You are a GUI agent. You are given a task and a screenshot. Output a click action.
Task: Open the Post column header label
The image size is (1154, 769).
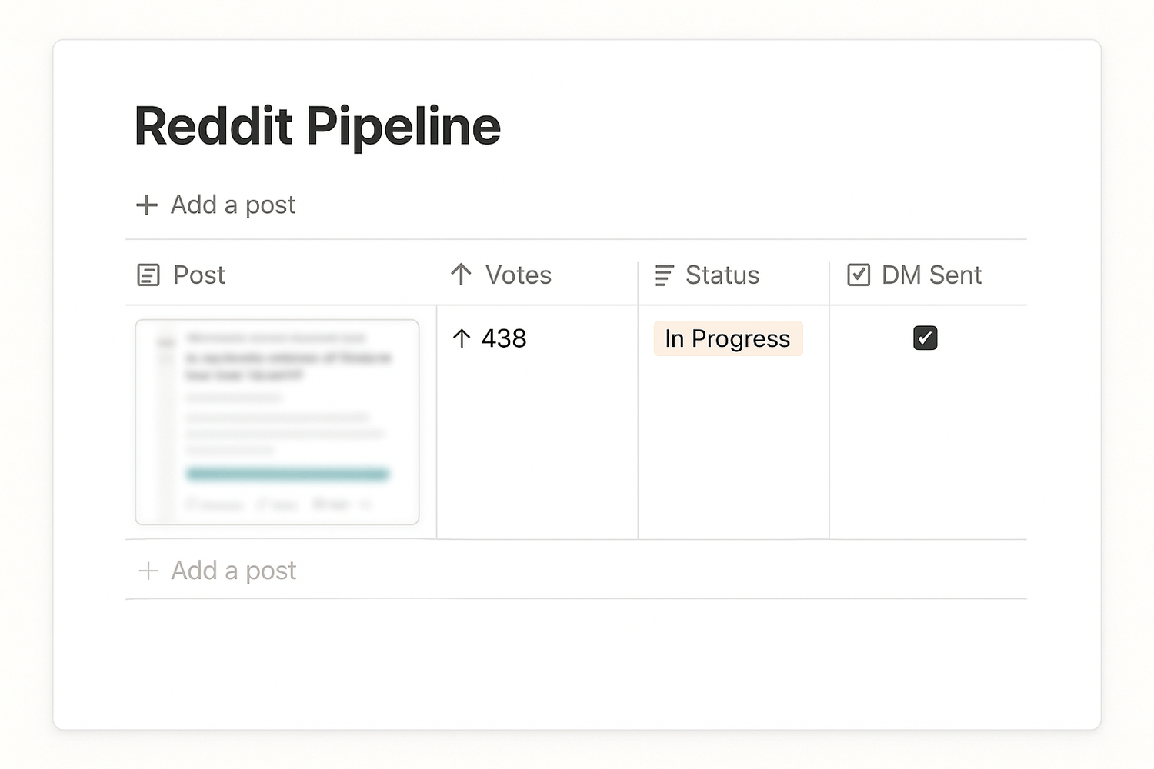(x=198, y=275)
